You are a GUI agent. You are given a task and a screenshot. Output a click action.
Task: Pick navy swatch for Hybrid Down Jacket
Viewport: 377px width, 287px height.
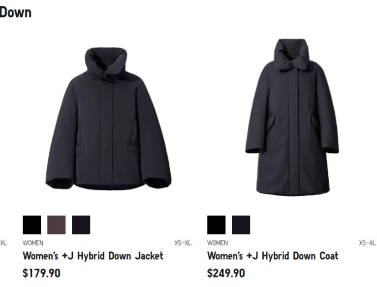pos(81,225)
